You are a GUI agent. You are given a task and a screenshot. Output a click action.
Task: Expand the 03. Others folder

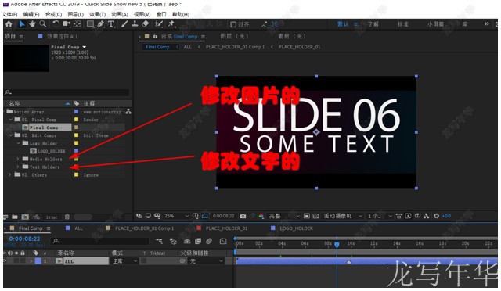coord(10,174)
